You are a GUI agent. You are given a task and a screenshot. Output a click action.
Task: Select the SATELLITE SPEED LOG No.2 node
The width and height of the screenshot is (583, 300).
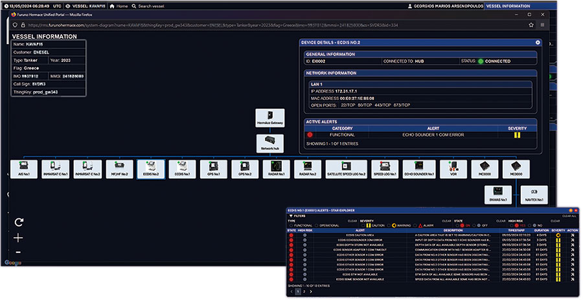click(x=346, y=169)
